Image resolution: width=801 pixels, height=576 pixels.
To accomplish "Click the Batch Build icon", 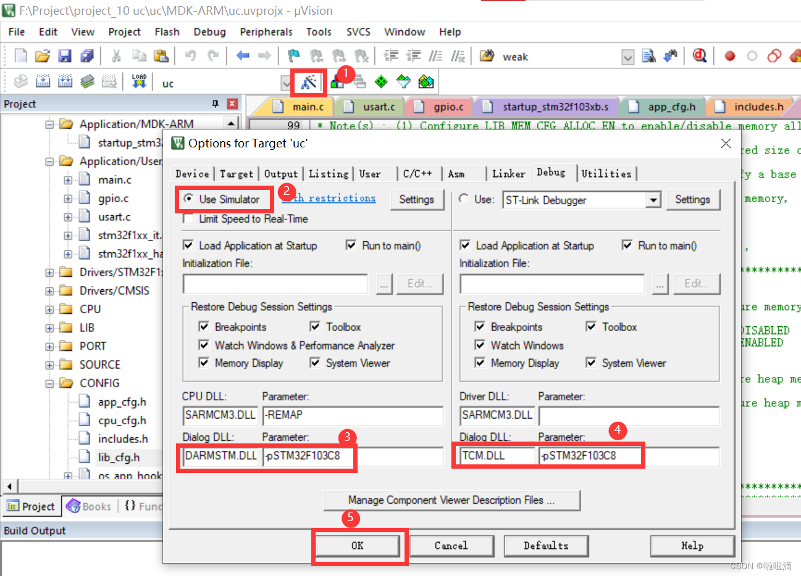I will 87,81.
